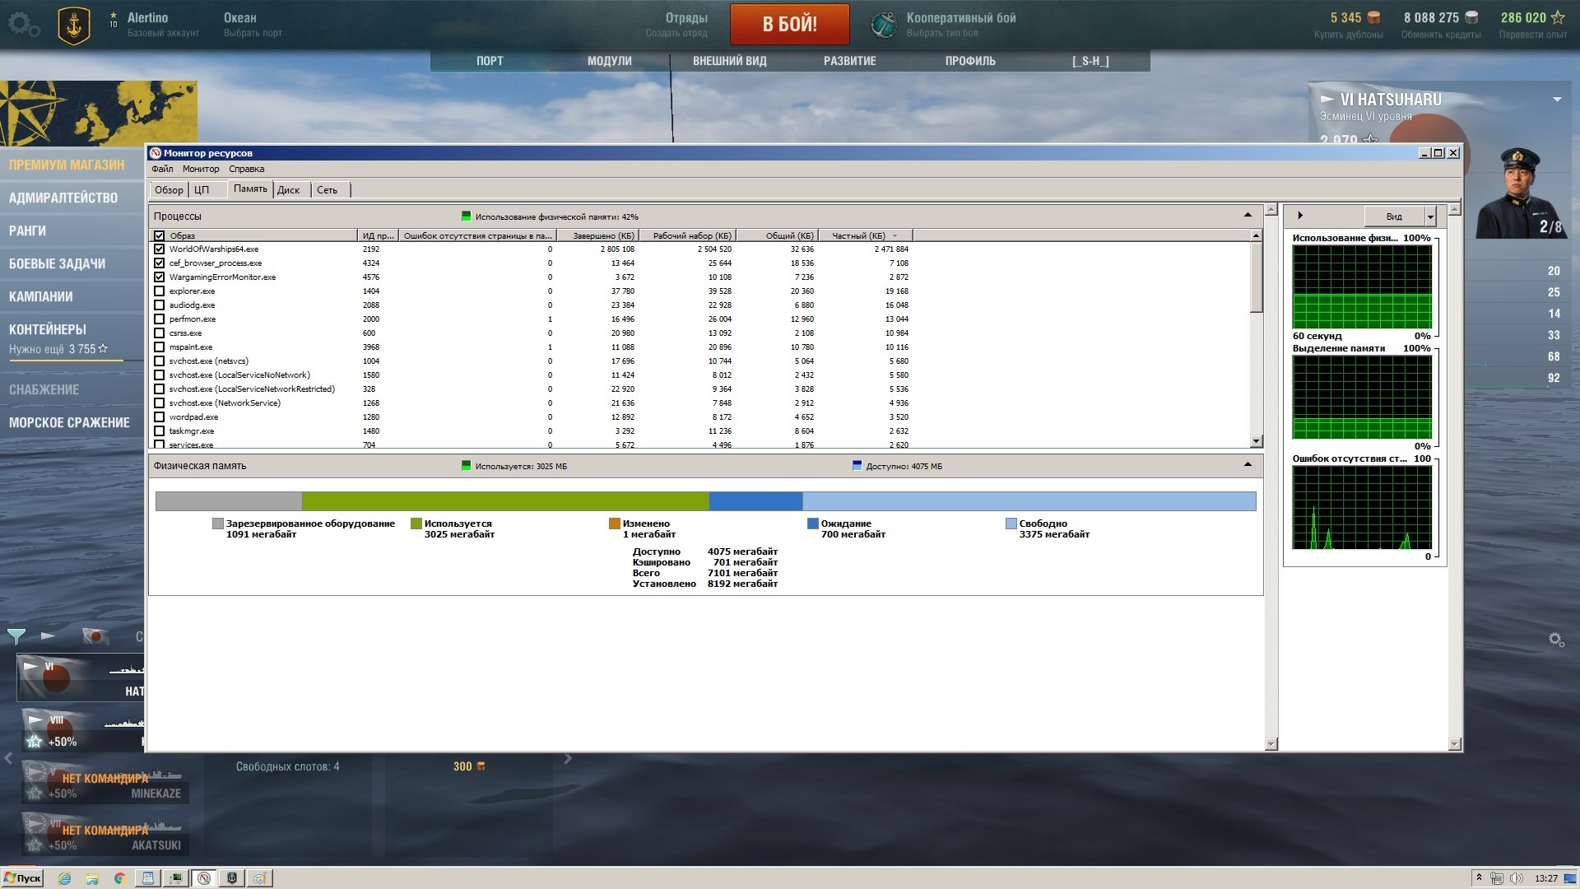Select the Minekaze ship card
Image resolution: width=1580 pixels, height=889 pixels.
coord(105,783)
